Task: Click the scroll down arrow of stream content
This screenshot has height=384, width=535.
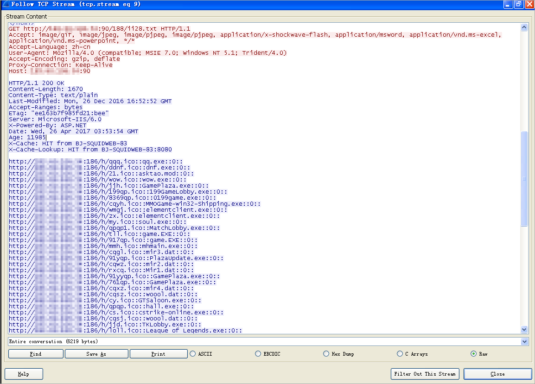Action: (524, 330)
